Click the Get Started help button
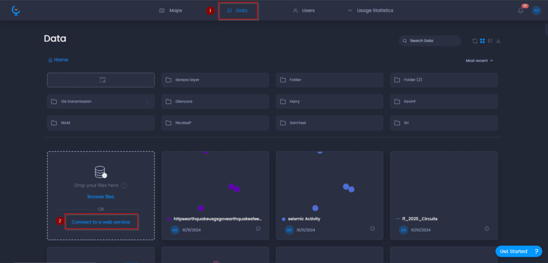Screen dimensions: 548x263 coord(519,251)
